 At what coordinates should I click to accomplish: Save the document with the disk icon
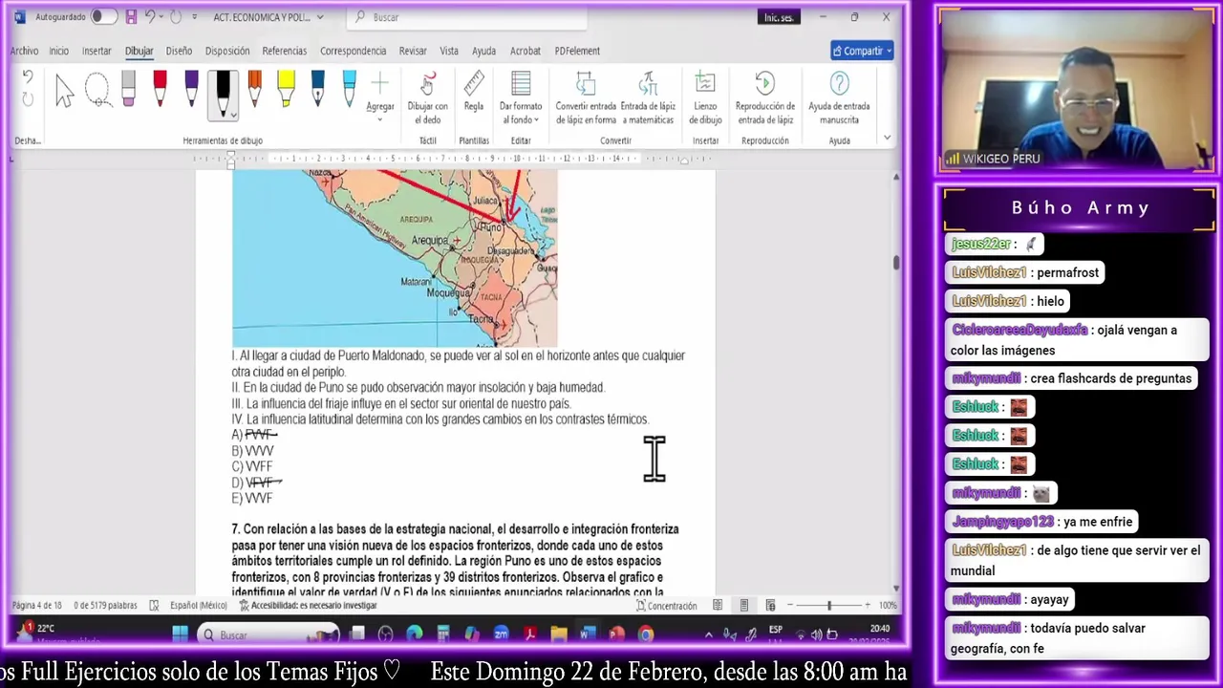[x=131, y=17]
